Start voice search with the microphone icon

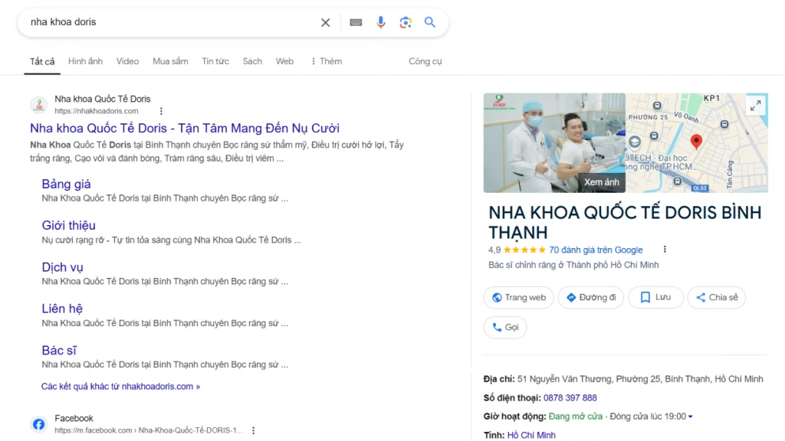coord(381,22)
